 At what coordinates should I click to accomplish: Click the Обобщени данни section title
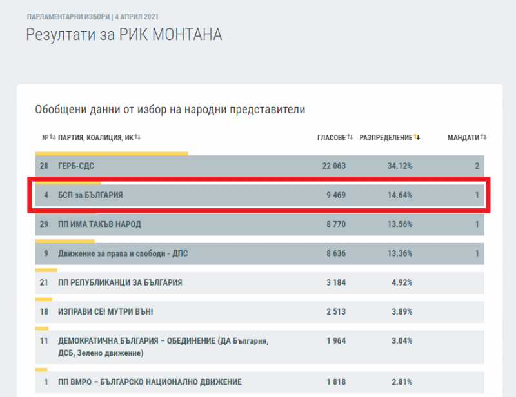pos(170,110)
